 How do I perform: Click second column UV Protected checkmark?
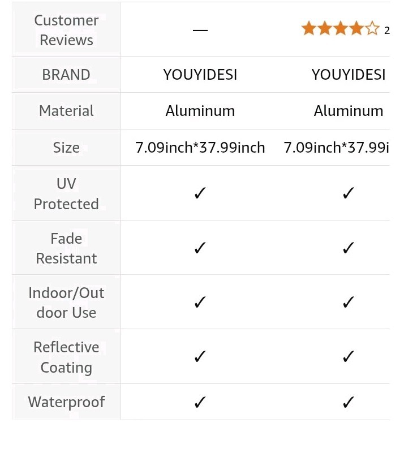coord(349,193)
